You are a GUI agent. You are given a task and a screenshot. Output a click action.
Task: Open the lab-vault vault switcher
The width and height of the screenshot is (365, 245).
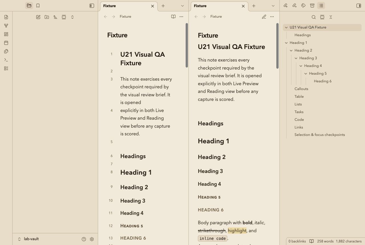(29, 239)
